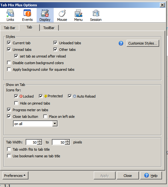Open the Menu options pane
The height and width of the screenshot is (187, 168).
click(x=78, y=15)
